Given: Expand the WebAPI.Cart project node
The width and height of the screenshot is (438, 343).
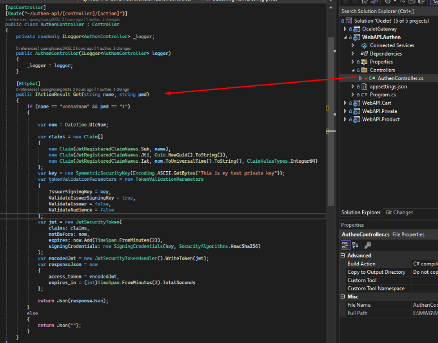Looking at the screenshot, I should click(345, 103).
